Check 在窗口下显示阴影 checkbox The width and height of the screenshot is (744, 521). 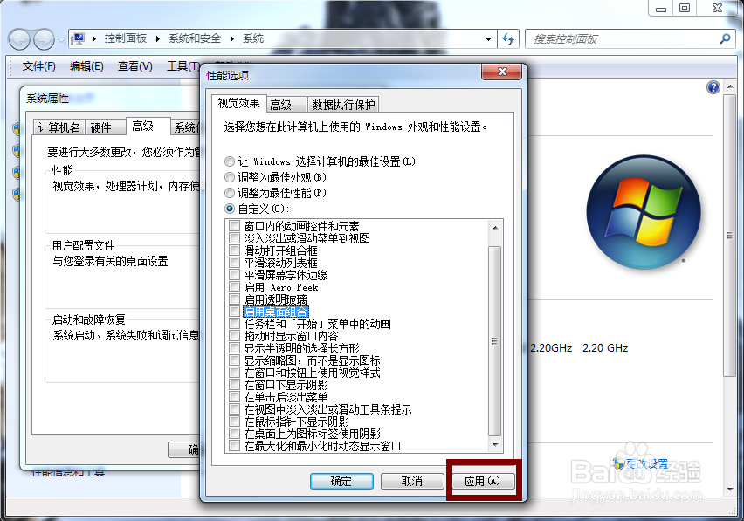(x=234, y=385)
